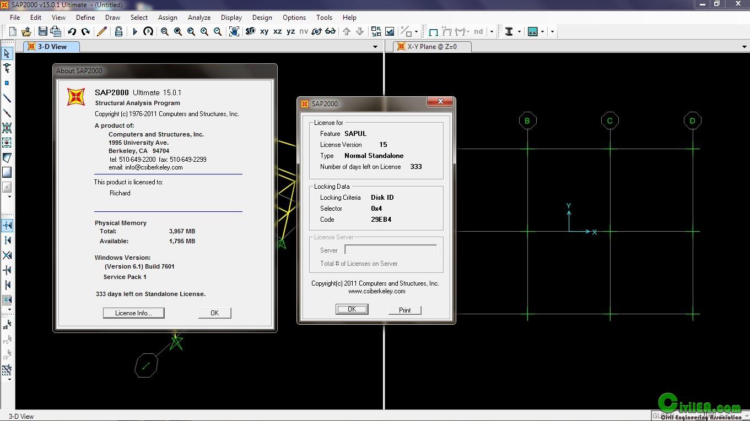
Task: Save the model with the disk icon
Action: (42, 31)
